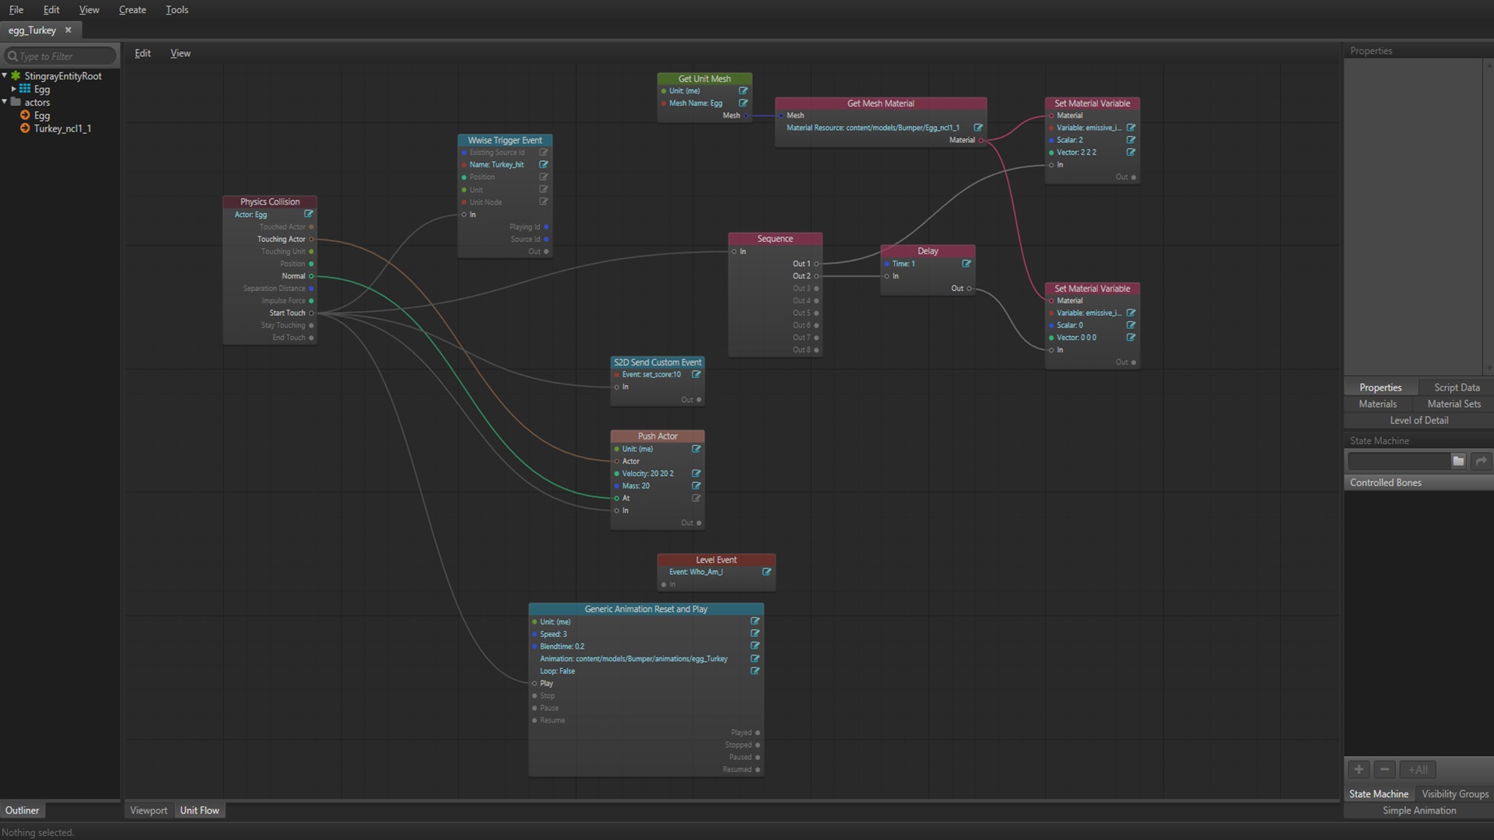Viewport: 1494px width, 840px height.
Task: Switch to the Viewport tab
Action: coord(149,810)
